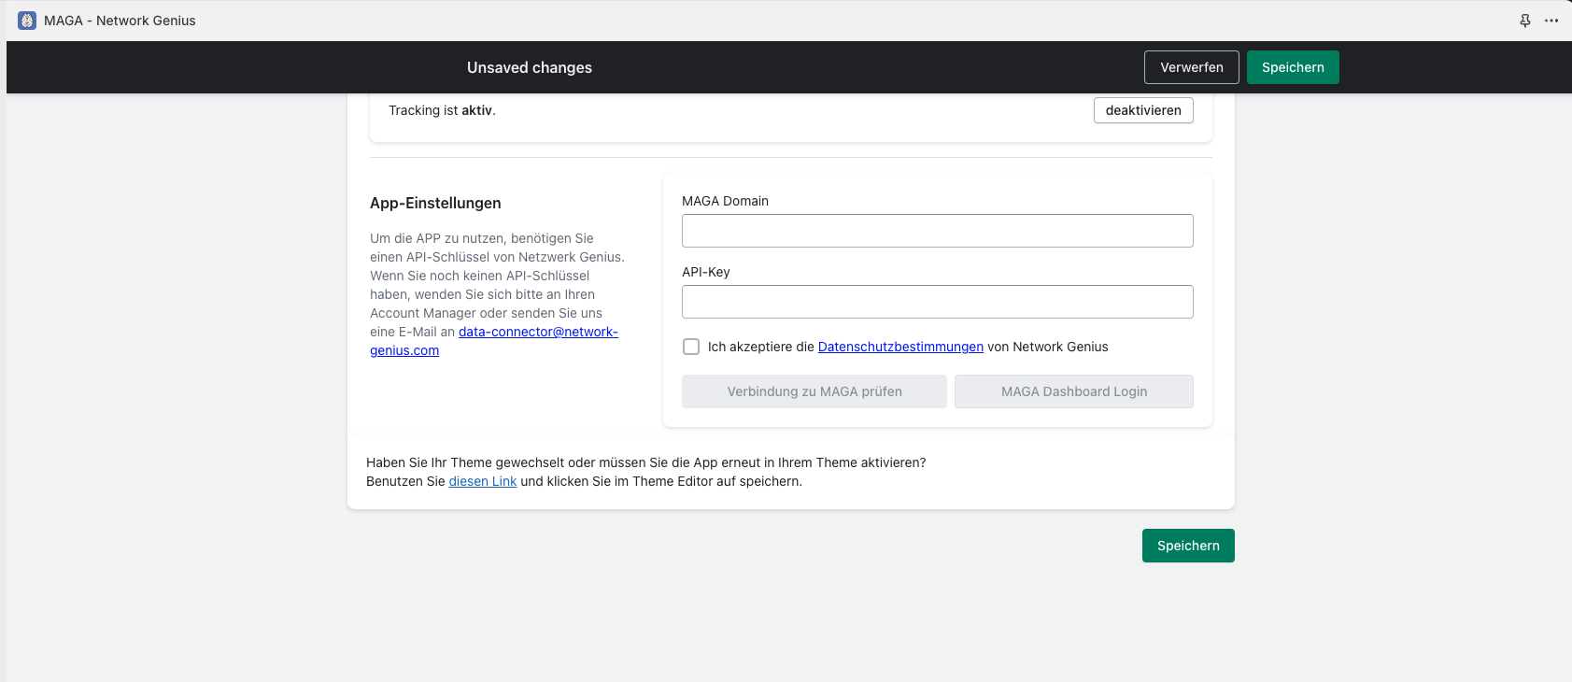
Task: Click the 'MAGA Domain' field label
Action: click(725, 201)
